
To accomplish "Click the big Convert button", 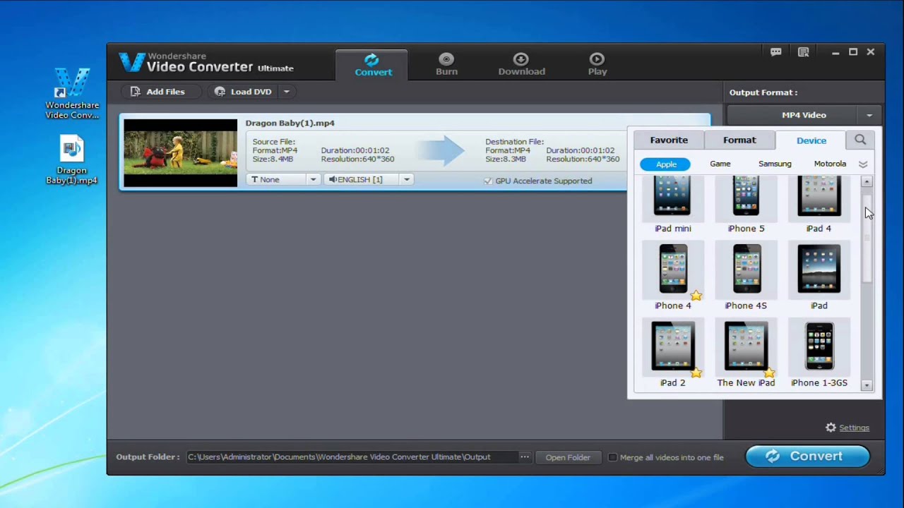I will tap(807, 456).
